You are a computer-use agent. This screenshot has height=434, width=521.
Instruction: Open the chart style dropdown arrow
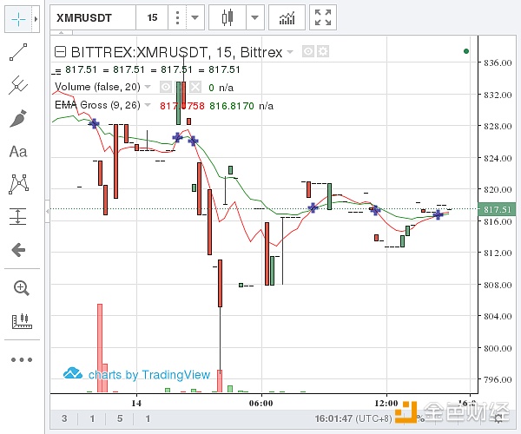(x=254, y=17)
